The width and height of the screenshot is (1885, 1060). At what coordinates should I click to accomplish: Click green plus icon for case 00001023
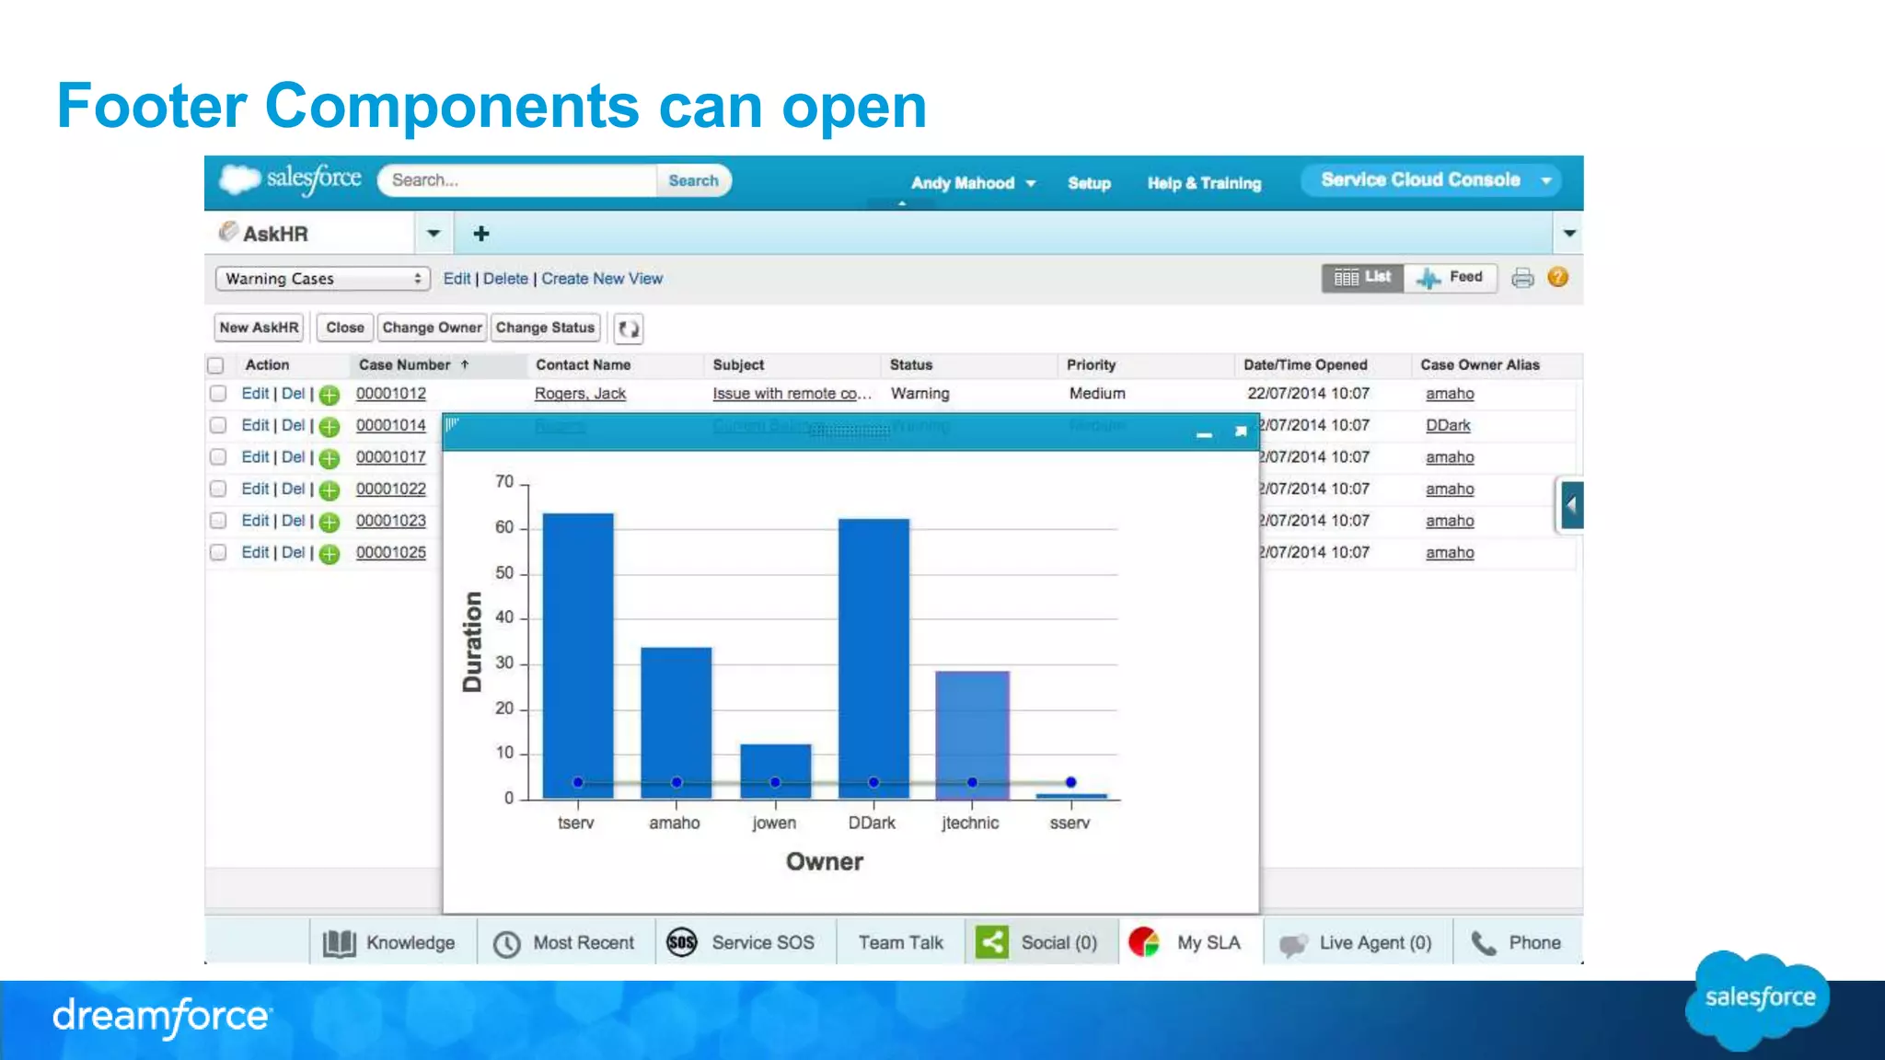coord(330,522)
